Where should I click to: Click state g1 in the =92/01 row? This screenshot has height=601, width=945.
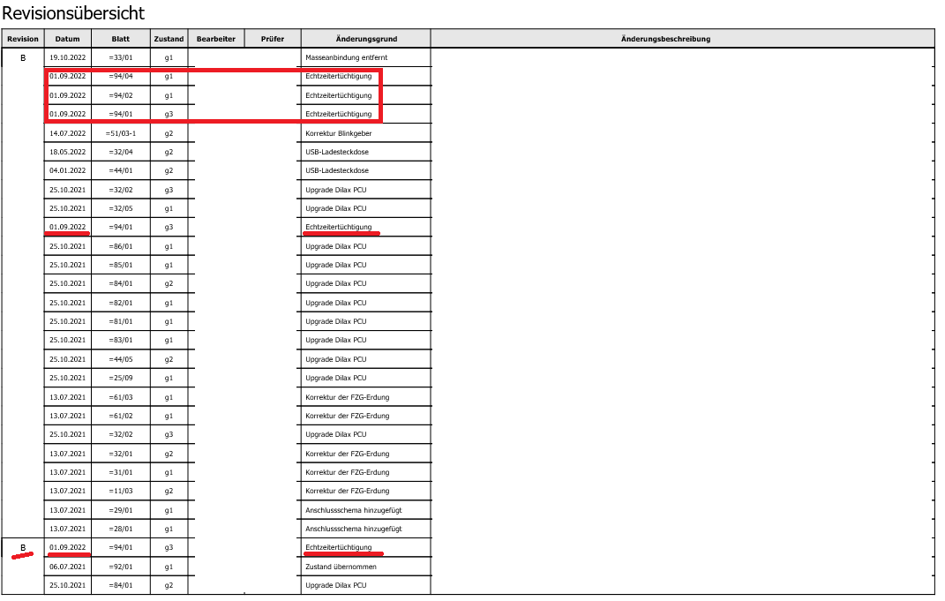[169, 567]
